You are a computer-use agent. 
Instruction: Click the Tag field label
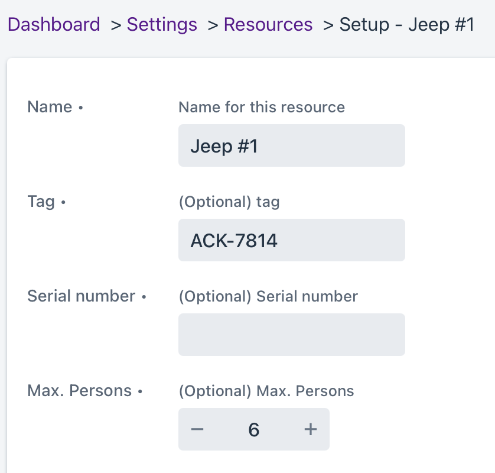[41, 202]
